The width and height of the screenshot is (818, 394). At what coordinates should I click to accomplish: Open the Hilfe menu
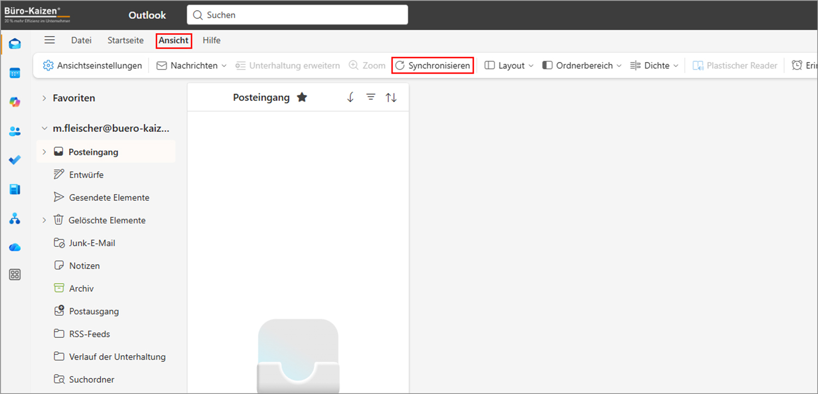coord(211,40)
